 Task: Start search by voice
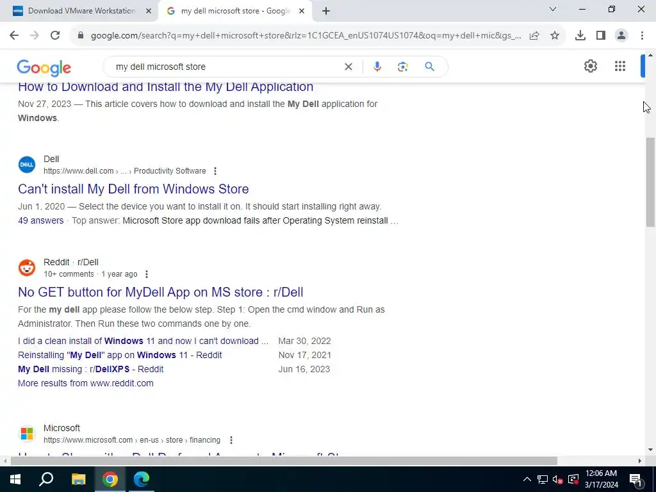point(377,67)
